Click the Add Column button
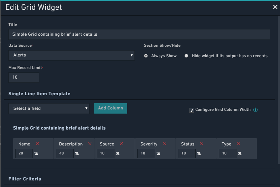 111,108
